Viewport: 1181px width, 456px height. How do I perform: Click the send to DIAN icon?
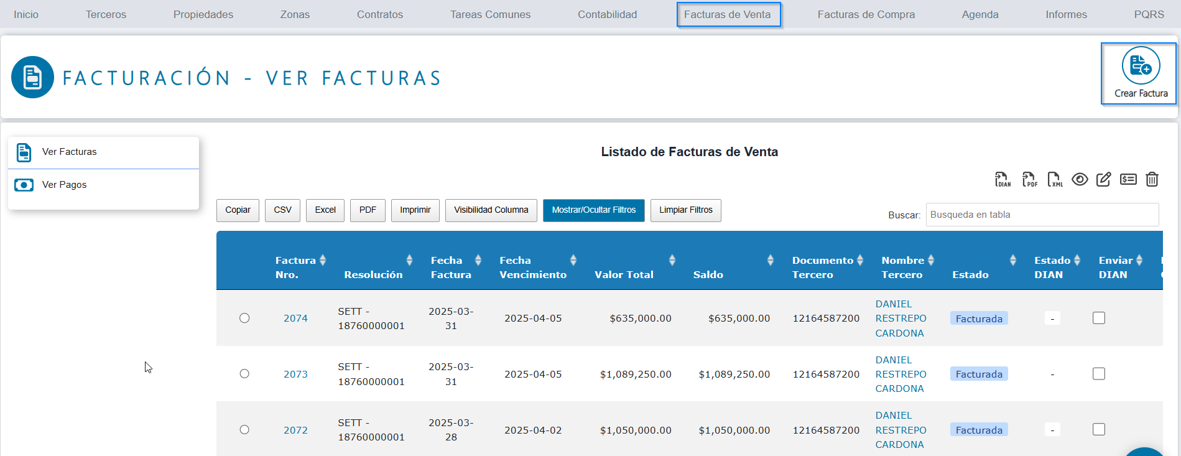(x=1003, y=180)
